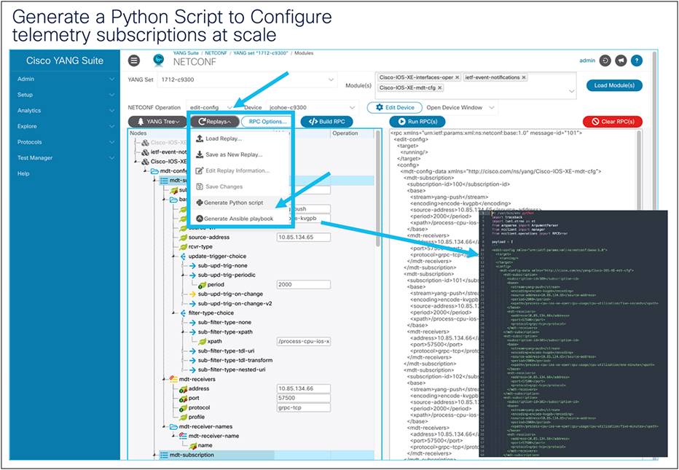Open the hamburger menu icon
The width and height of the screenshot is (679, 470).
point(134,60)
